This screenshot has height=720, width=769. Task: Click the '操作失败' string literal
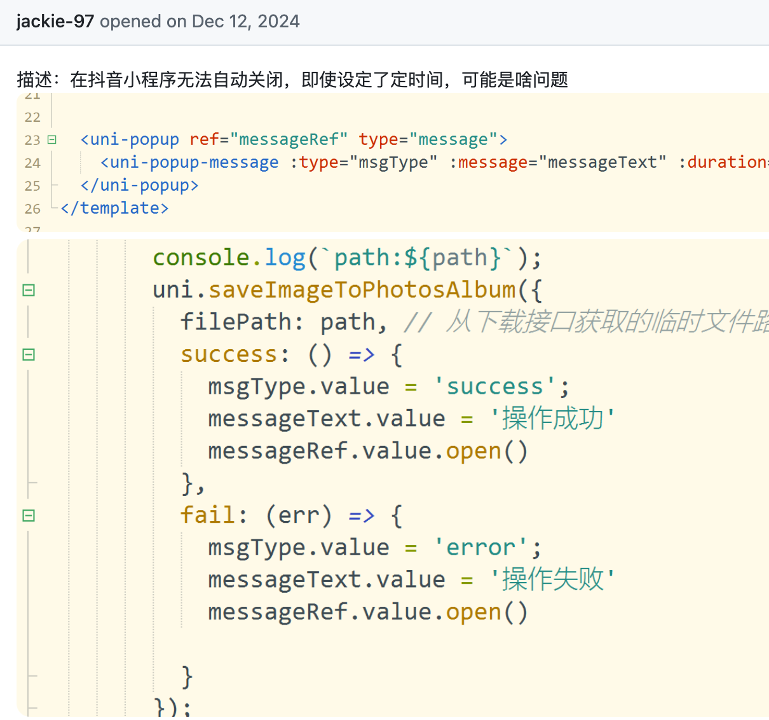coord(552,580)
